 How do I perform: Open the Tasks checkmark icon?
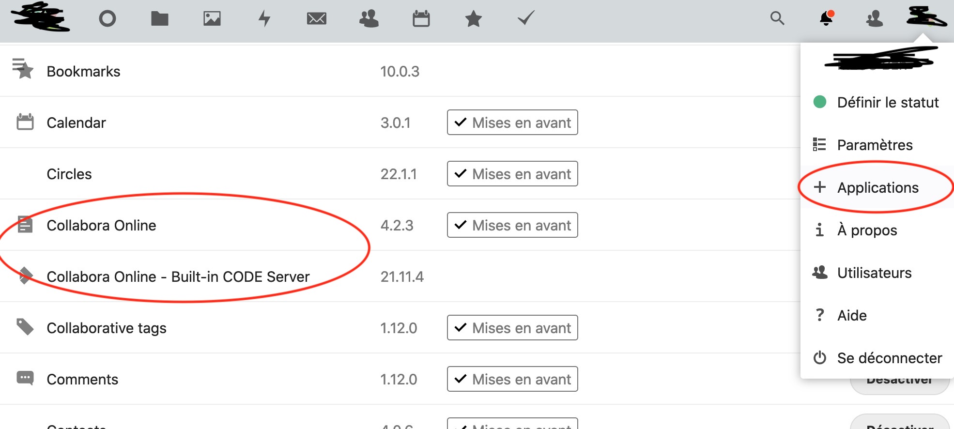(x=525, y=19)
